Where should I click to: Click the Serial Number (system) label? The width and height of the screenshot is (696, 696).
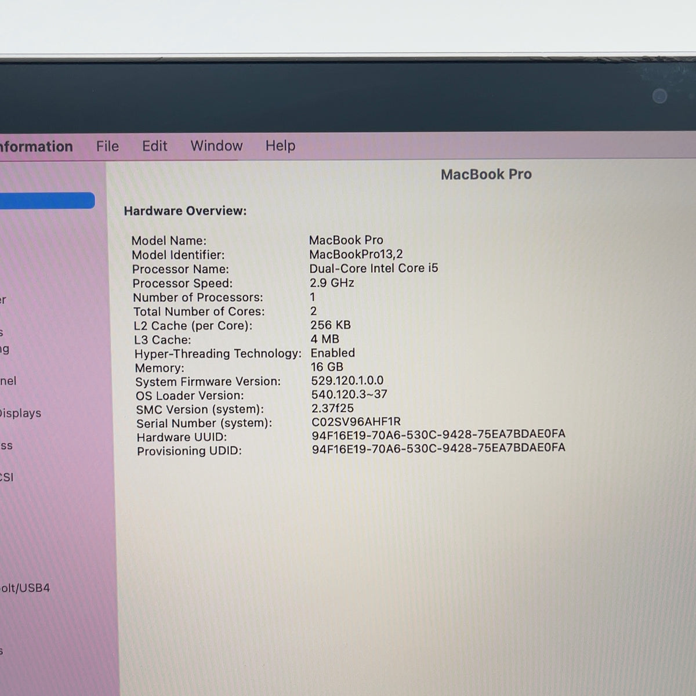coord(204,423)
